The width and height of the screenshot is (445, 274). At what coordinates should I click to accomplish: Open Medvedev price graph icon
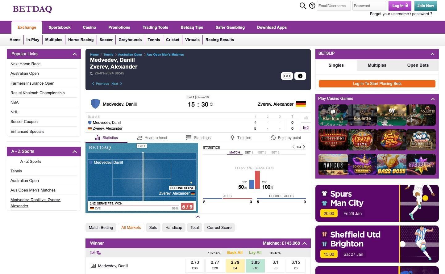93,266
